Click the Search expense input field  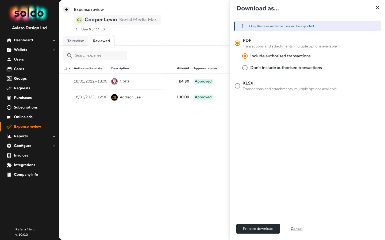click(95, 55)
